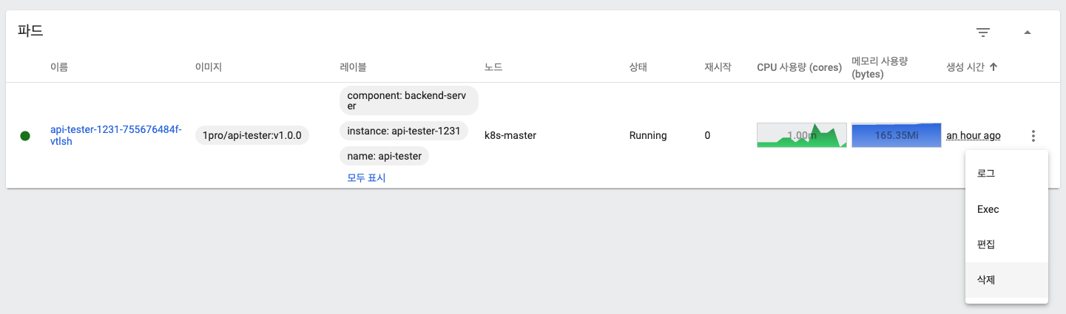
Task: Click the blue memory usage chart
Action: pos(896,135)
